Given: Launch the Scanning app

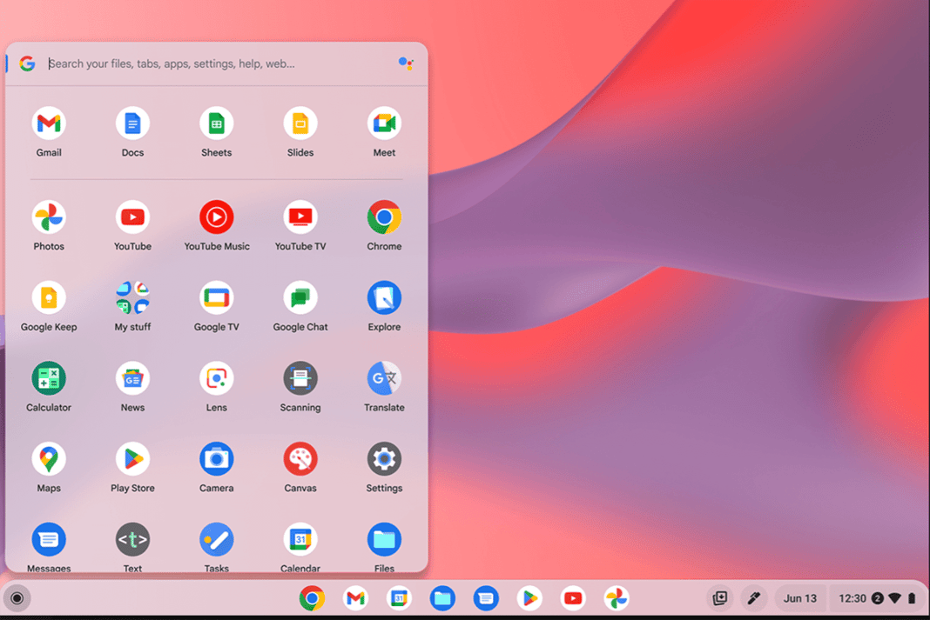Looking at the screenshot, I should point(300,379).
